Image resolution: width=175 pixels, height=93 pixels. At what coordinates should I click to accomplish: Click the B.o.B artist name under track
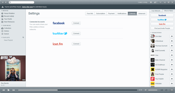tap(3, 85)
